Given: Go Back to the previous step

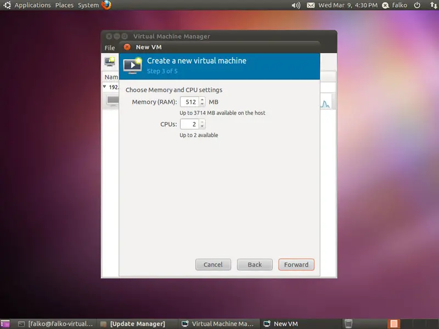Looking at the screenshot, I should [x=255, y=265].
